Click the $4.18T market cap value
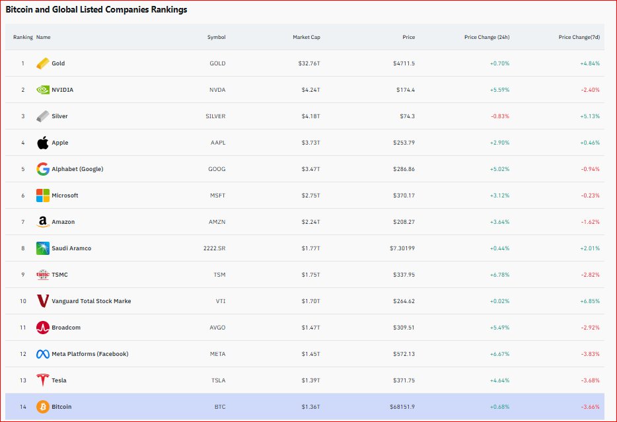The height and width of the screenshot is (422, 617). (311, 116)
